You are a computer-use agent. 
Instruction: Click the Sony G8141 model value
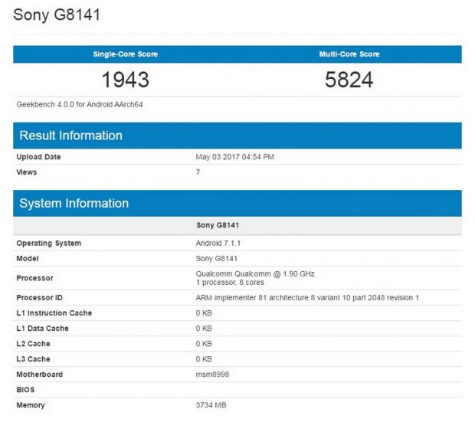[x=217, y=259]
